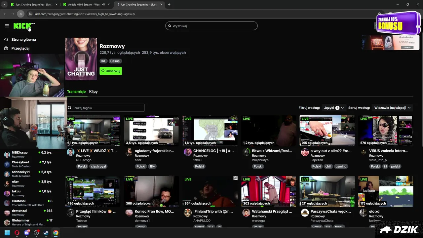Open Windows Start menu
Screen dimensions: 423x238
pos(7,233)
